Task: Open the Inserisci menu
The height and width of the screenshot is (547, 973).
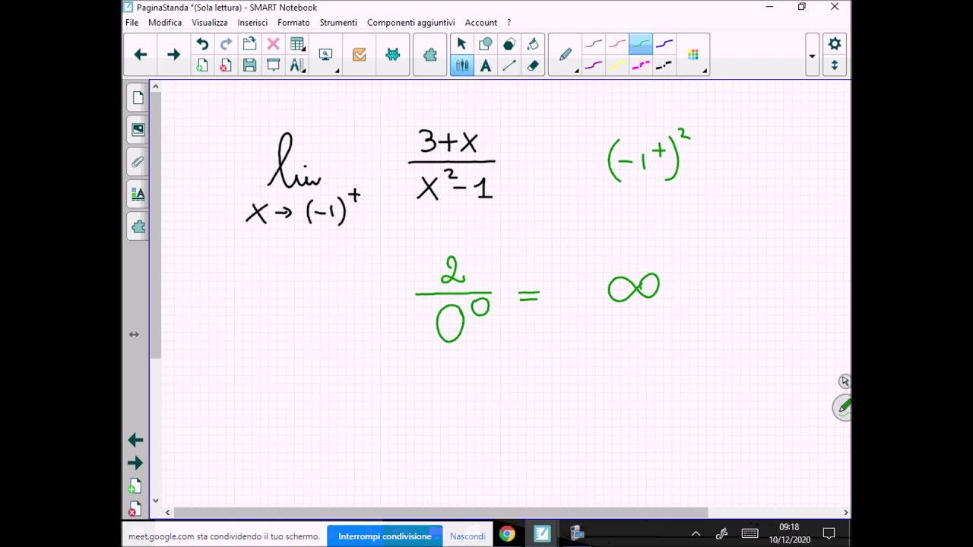Action: click(252, 23)
